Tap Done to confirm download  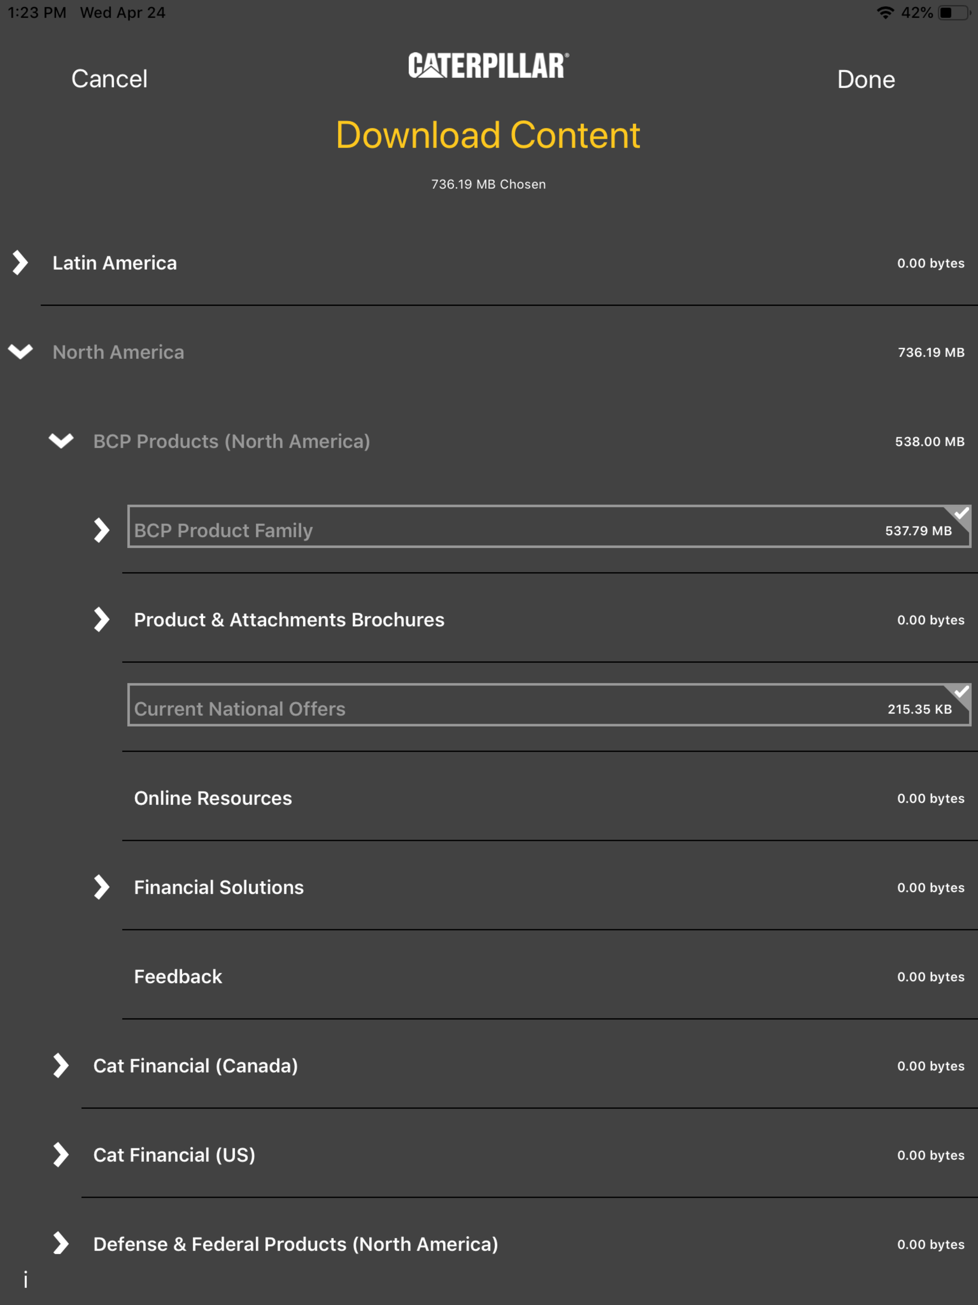tap(865, 79)
